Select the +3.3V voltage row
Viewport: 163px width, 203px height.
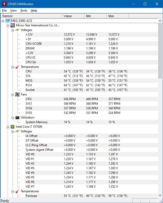[91, 53]
